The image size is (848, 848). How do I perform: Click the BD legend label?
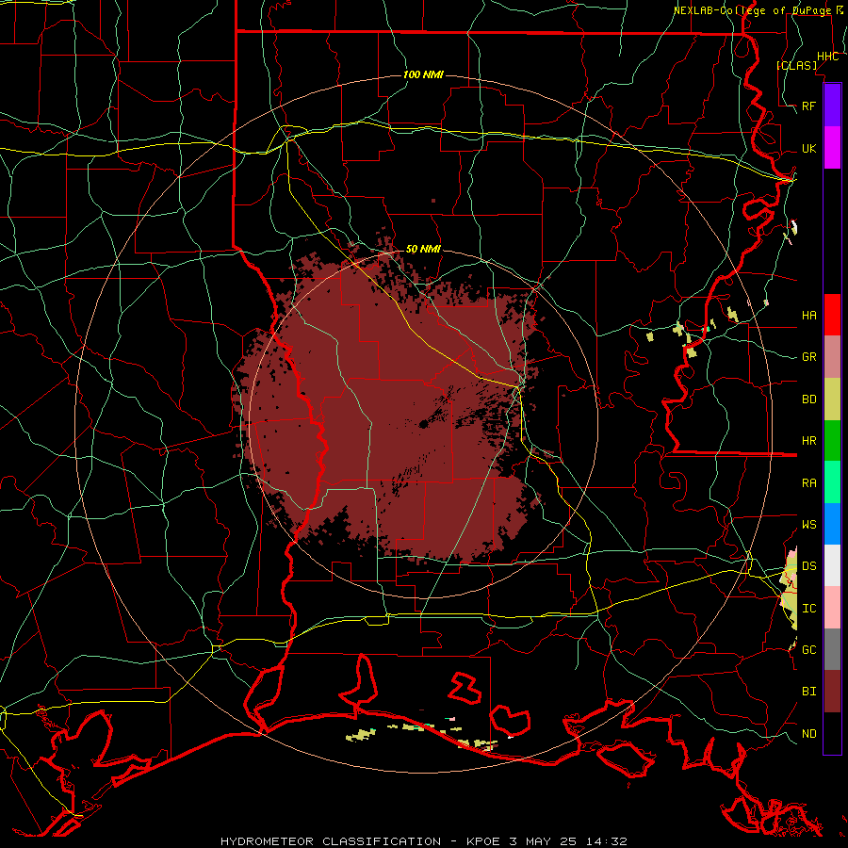[809, 400]
